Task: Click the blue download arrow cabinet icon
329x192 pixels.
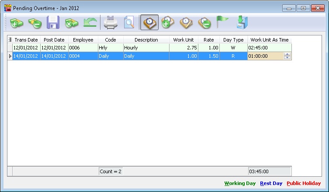Action: [241, 22]
